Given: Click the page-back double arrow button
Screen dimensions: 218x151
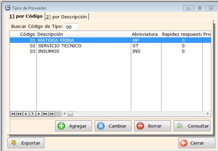Looking at the screenshot, I should click(19, 114).
